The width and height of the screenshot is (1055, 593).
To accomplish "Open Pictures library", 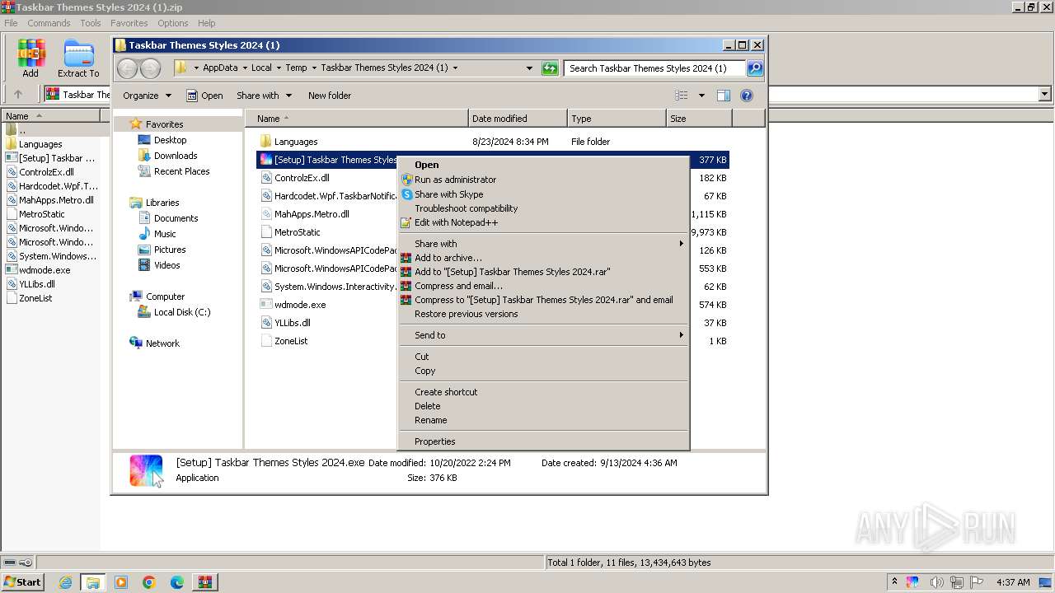I will (x=169, y=250).
